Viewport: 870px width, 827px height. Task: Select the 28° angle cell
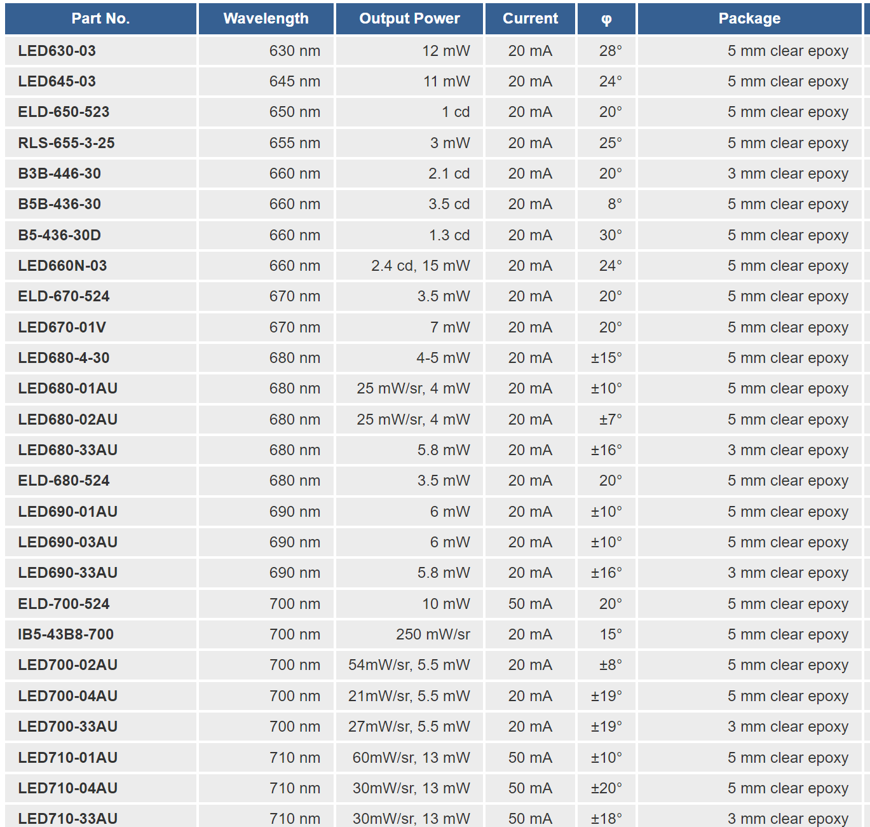tap(606, 51)
